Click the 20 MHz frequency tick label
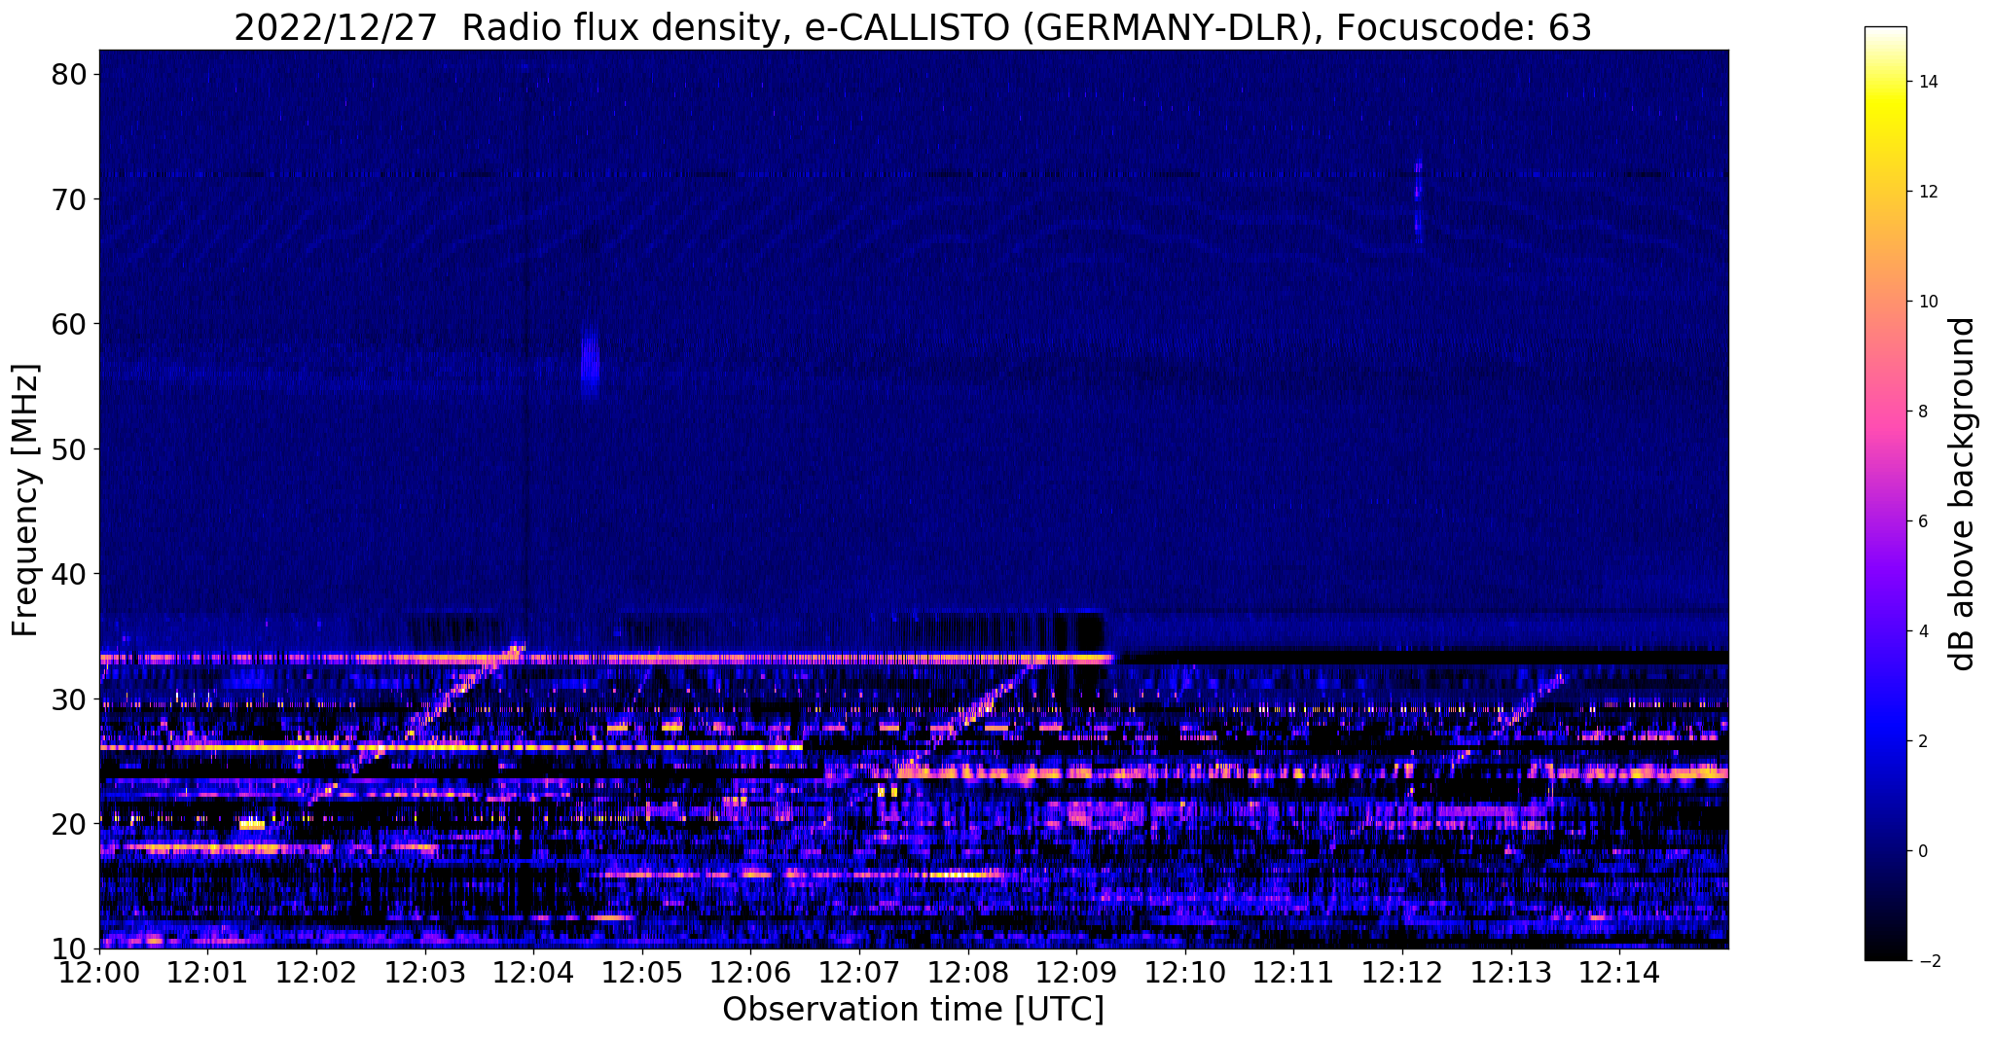Viewport: 1992px width, 1038px height. [x=68, y=824]
